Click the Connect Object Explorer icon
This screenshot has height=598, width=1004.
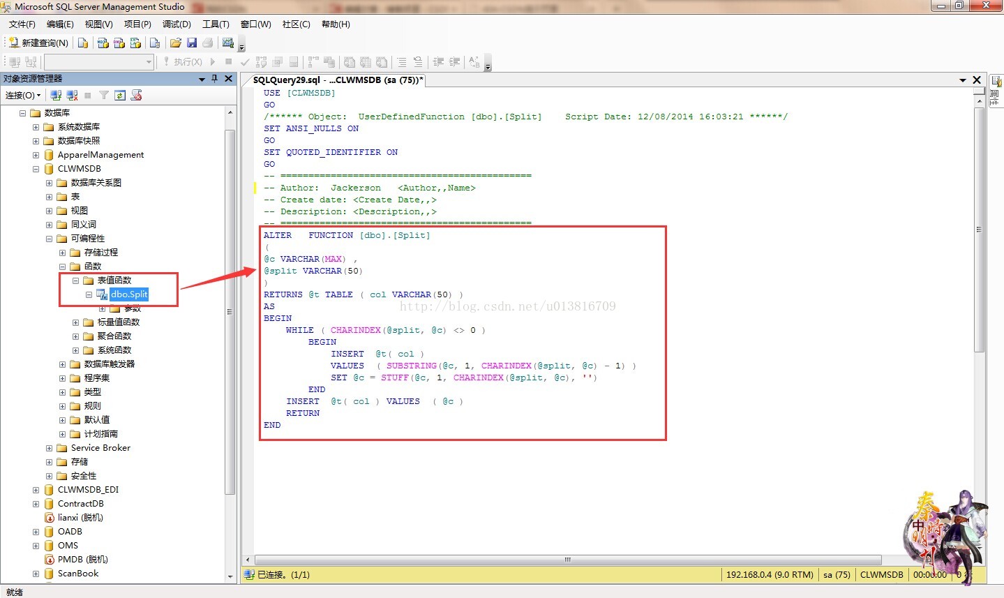coord(56,96)
